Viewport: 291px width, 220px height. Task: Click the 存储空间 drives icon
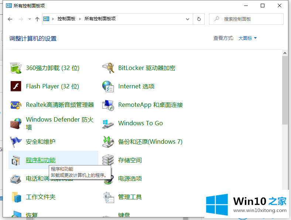[x=108, y=160]
